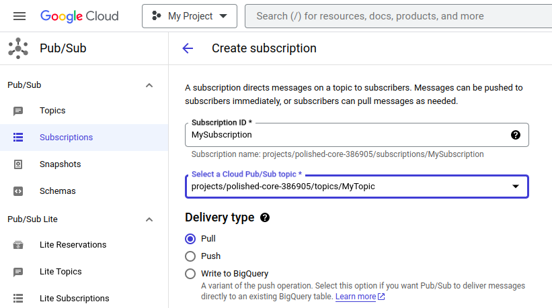This screenshot has height=308, width=552.
Task: Open the My Project selector dropdown
Action: [x=190, y=16]
